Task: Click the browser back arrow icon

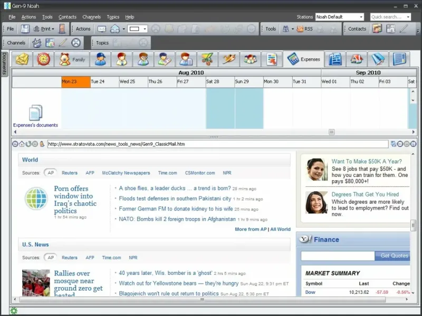Action: pyautogui.click(x=15, y=144)
